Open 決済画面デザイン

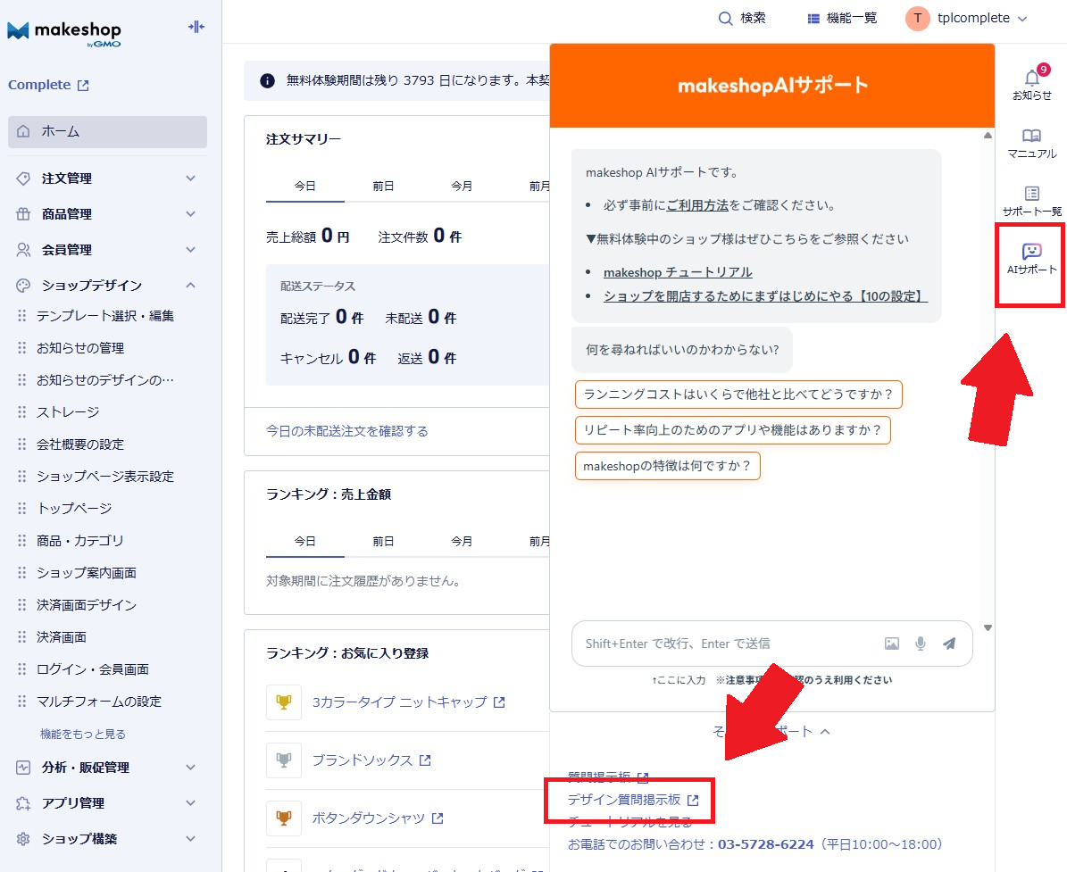pos(87,604)
